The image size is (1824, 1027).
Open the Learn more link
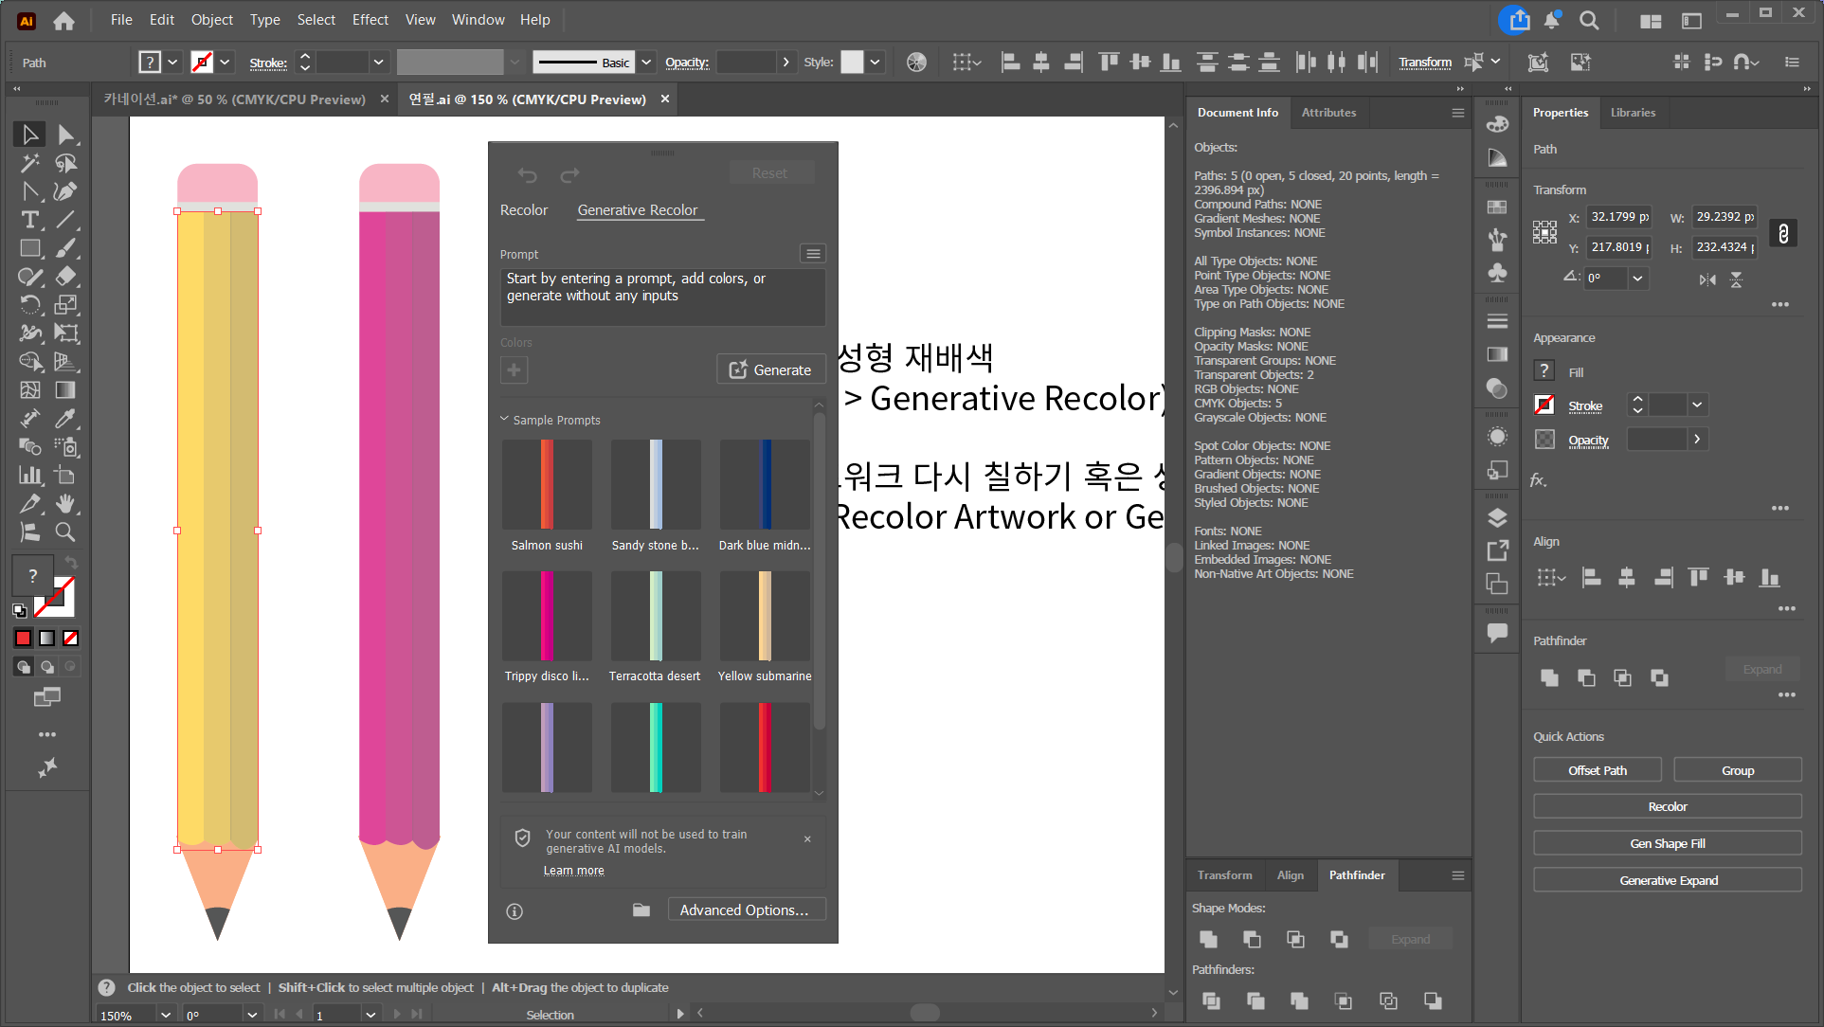click(573, 871)
